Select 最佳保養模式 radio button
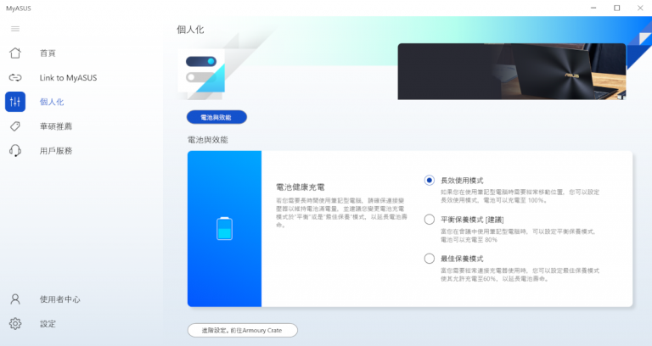Viewport: 652px width, 346px height. pyautogui.click(x=430, y=259)
